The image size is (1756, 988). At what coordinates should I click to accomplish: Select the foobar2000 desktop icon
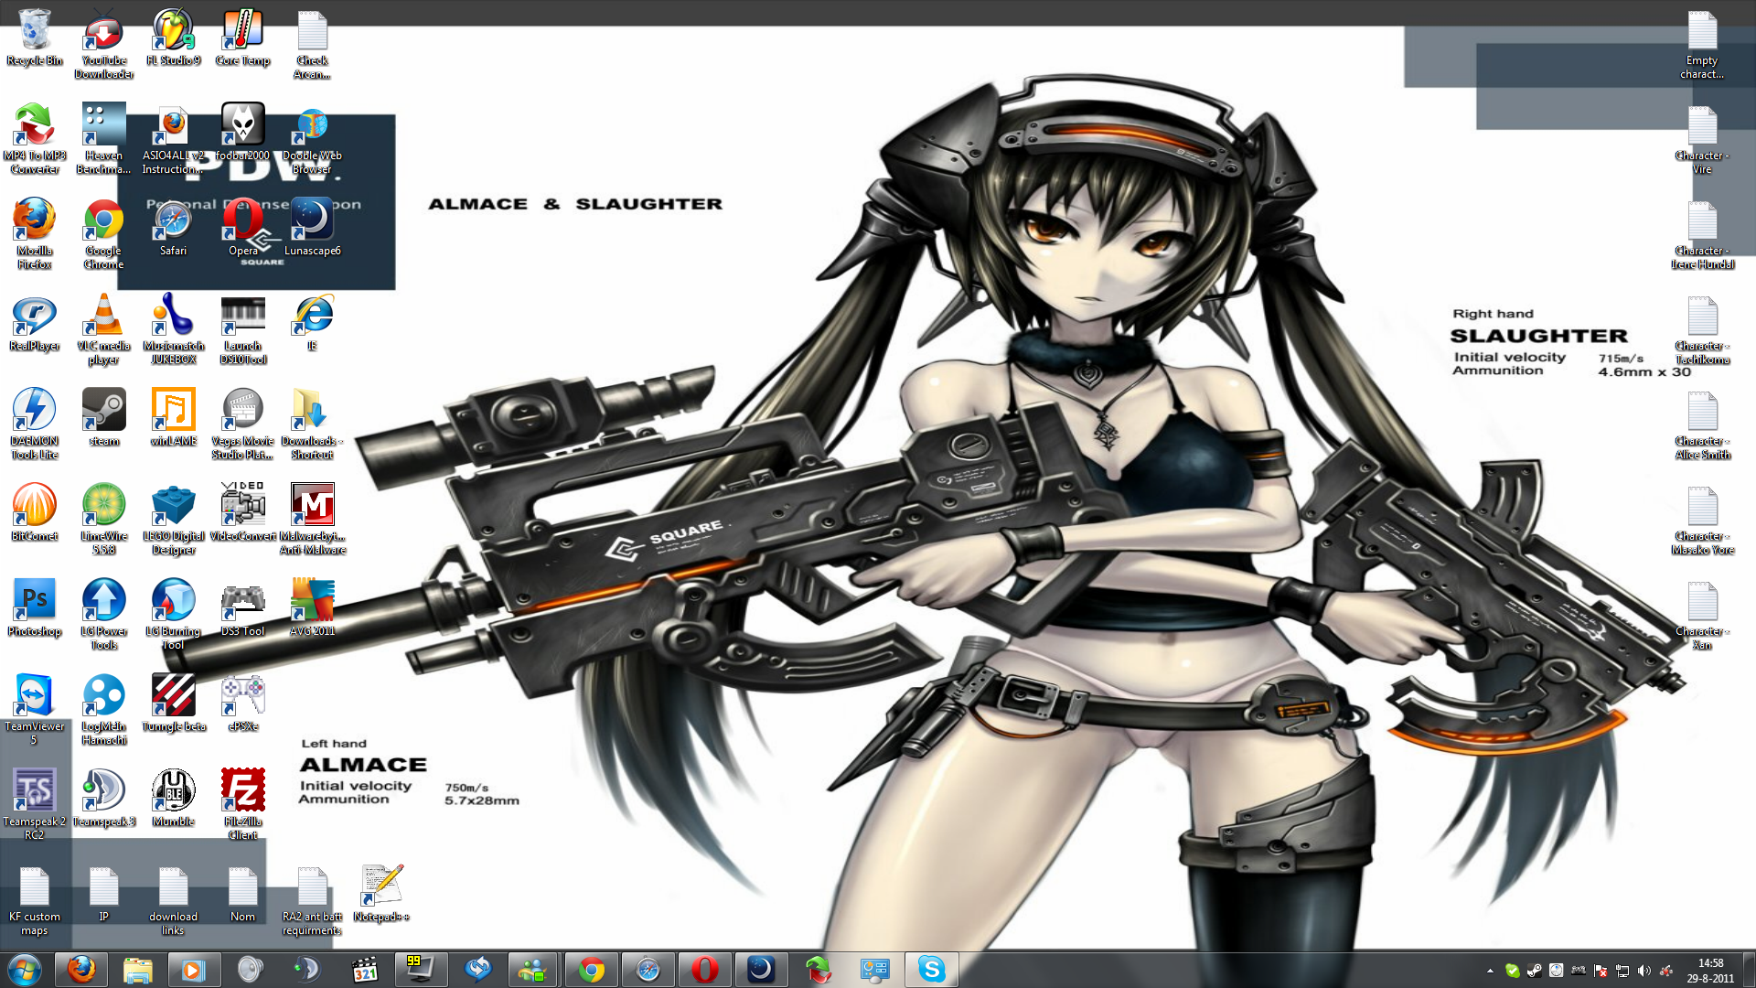pyautogui.click(x=243, y=133)
